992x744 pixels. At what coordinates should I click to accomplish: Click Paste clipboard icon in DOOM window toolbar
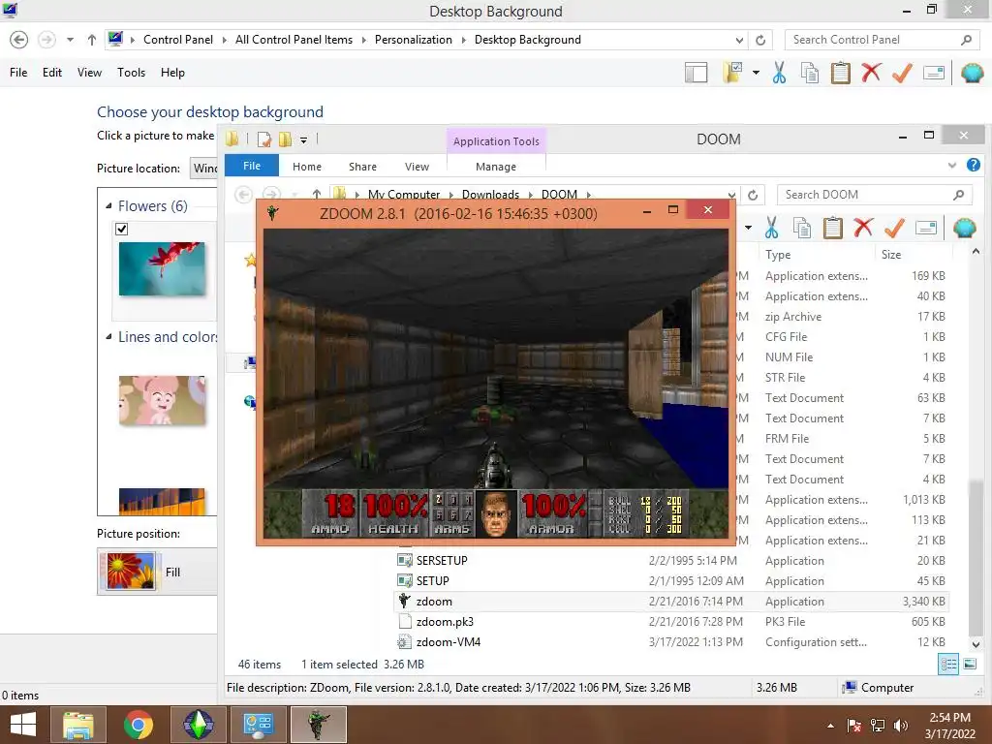point(833,228)
